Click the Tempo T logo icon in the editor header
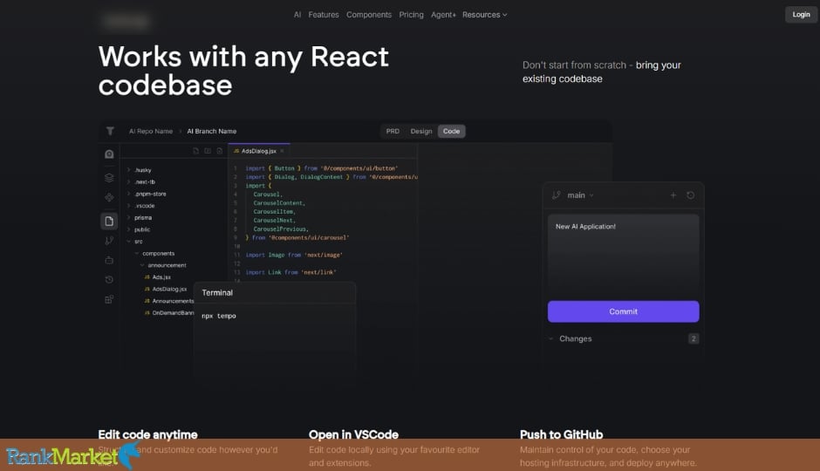 coord(110,131)
